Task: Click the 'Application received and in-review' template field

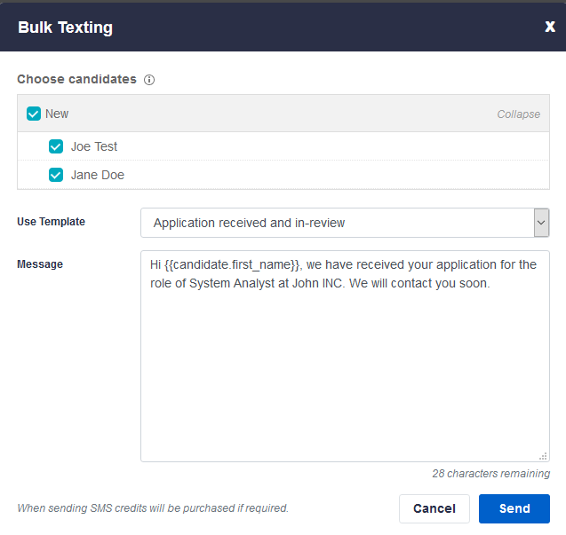Action: click(x=337, y=223)
